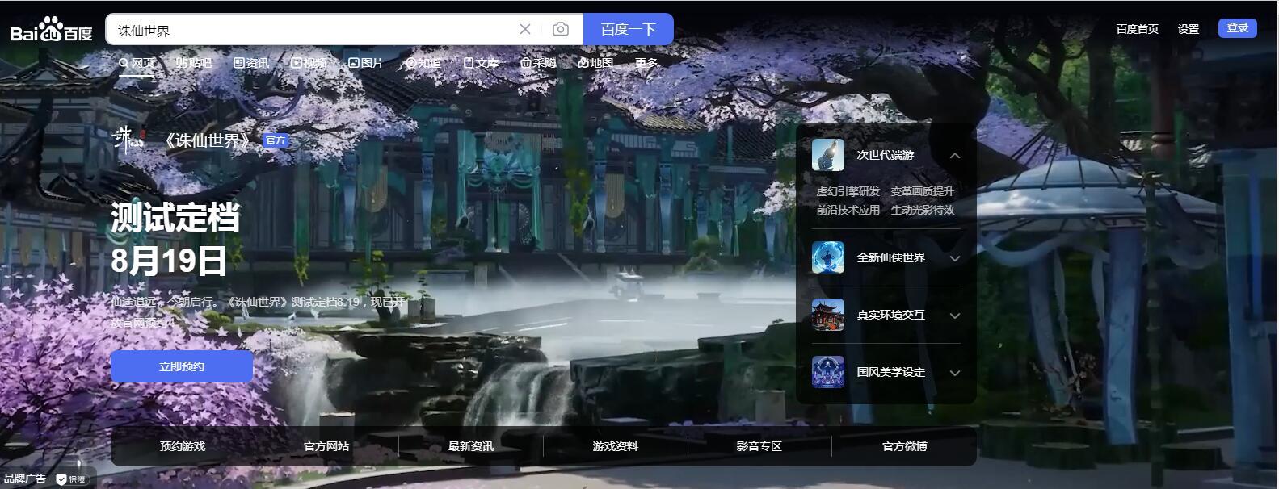Screen dimensions: 1279x489
Task: Open 官方微博 bottom link
Action: [x=905, y=446]
